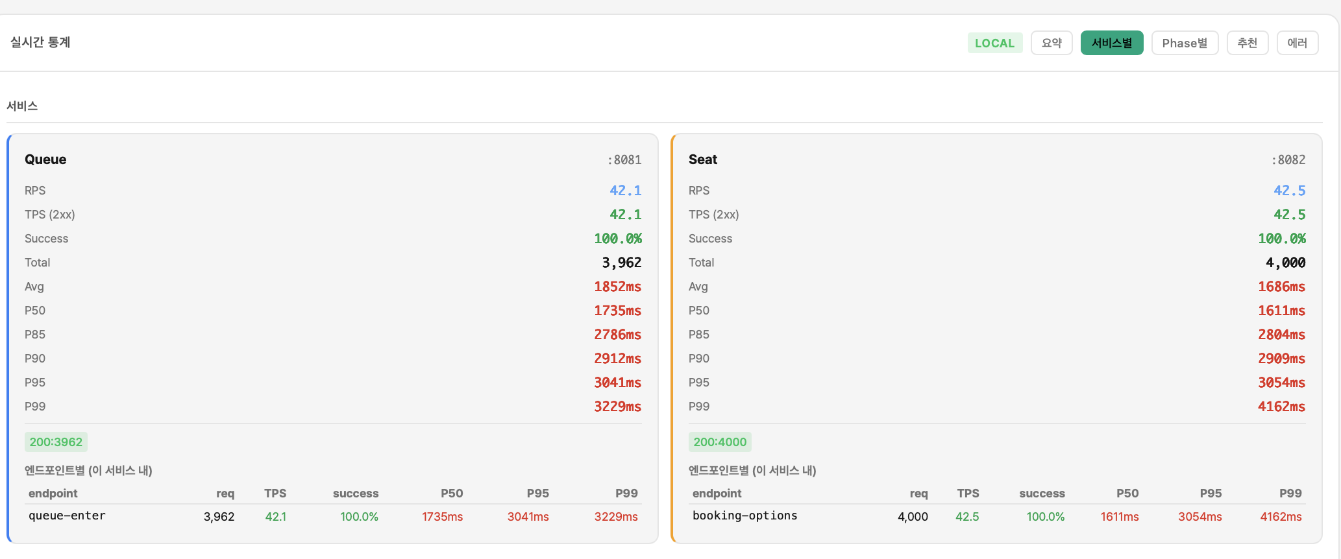The width and height of the screenshot is (1341, 559).
Task: Show the 에러 tab
Action: point(1297,43)
